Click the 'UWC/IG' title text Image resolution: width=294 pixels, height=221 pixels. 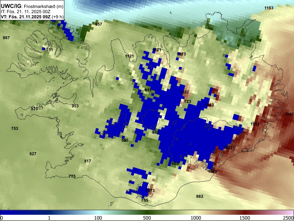point(11,6)
